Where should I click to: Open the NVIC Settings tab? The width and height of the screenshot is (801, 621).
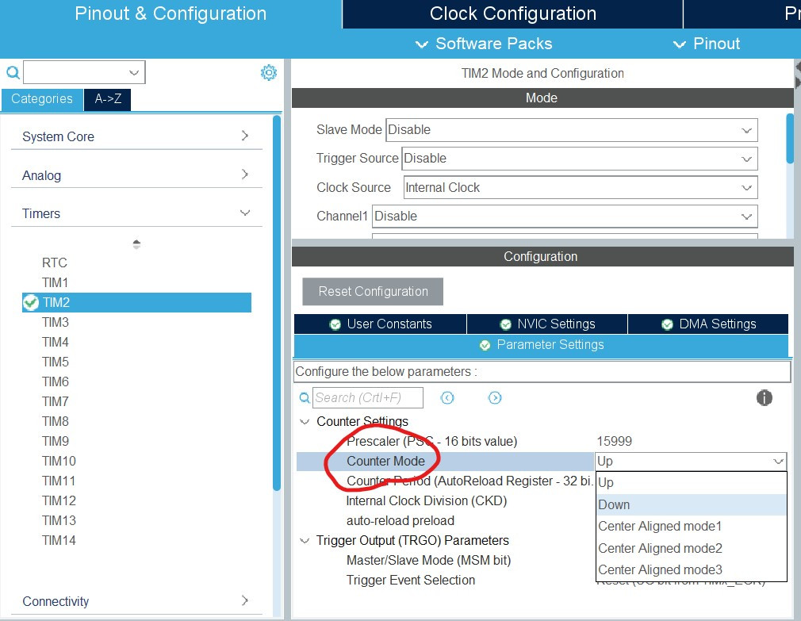[x=546, y=324]
